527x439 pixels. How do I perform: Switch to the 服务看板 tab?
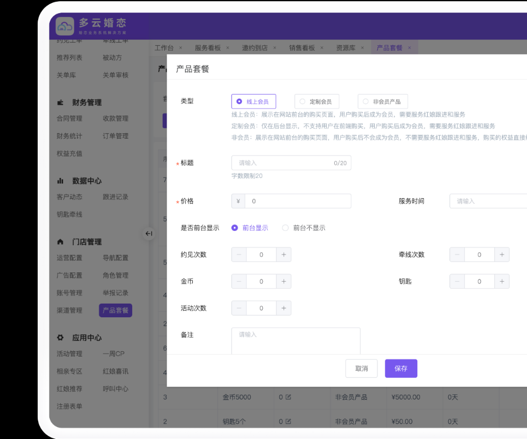point(208,48)
